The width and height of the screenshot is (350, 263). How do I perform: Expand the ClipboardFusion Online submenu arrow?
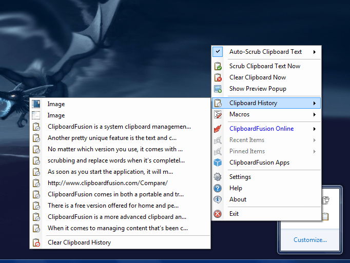click(x=314, y=129)
